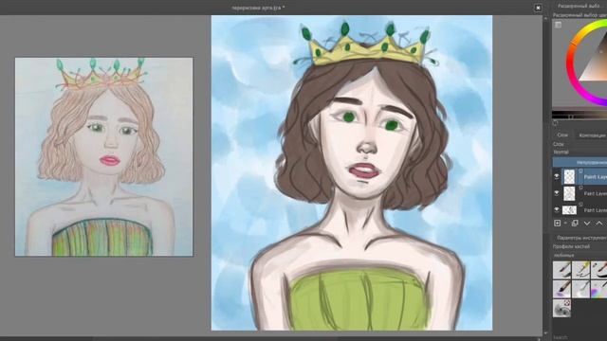
Task: Click the Профили кистей docker title
Action: [571, 246]
